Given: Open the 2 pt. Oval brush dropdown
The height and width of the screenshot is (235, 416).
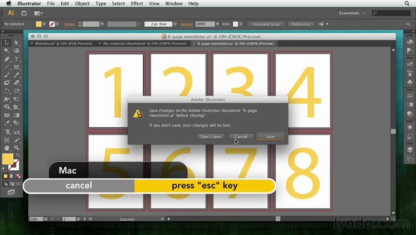Looking at the screenshot, I should 175,24.
